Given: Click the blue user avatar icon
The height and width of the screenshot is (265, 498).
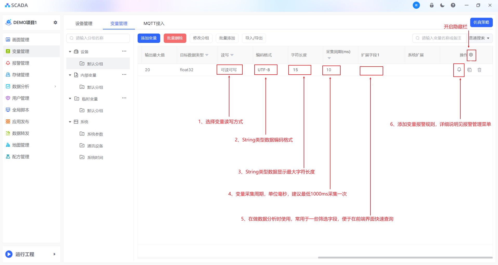Looking at the screenshot, I should [x=416, y=5].
